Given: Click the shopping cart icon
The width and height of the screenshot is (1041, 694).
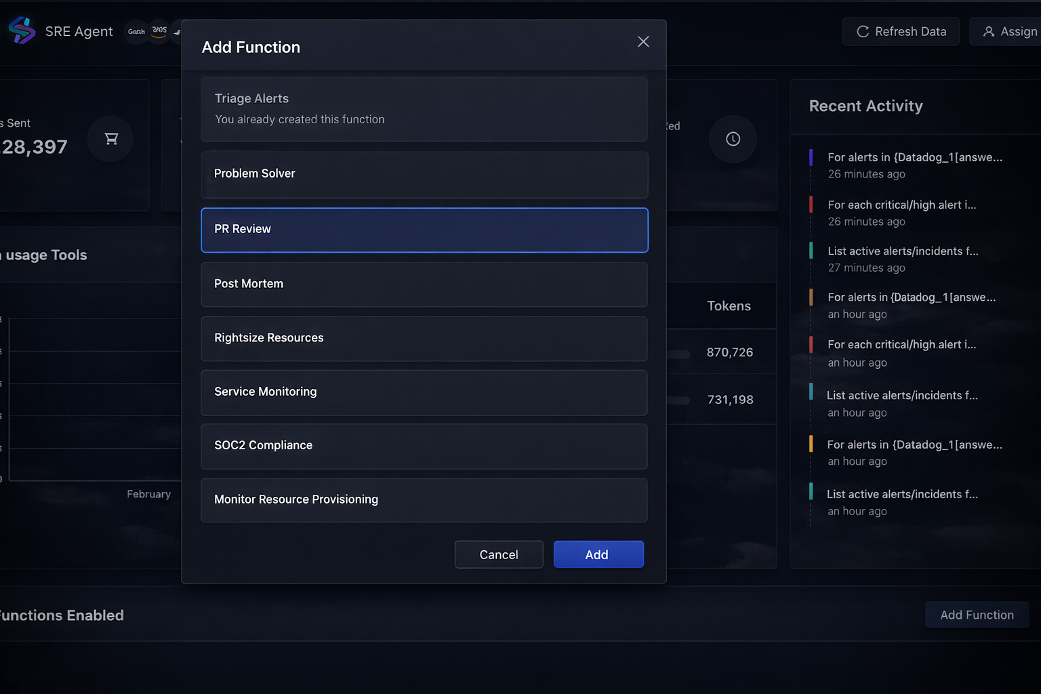Looking at the screenshot, I should (111, 139).
